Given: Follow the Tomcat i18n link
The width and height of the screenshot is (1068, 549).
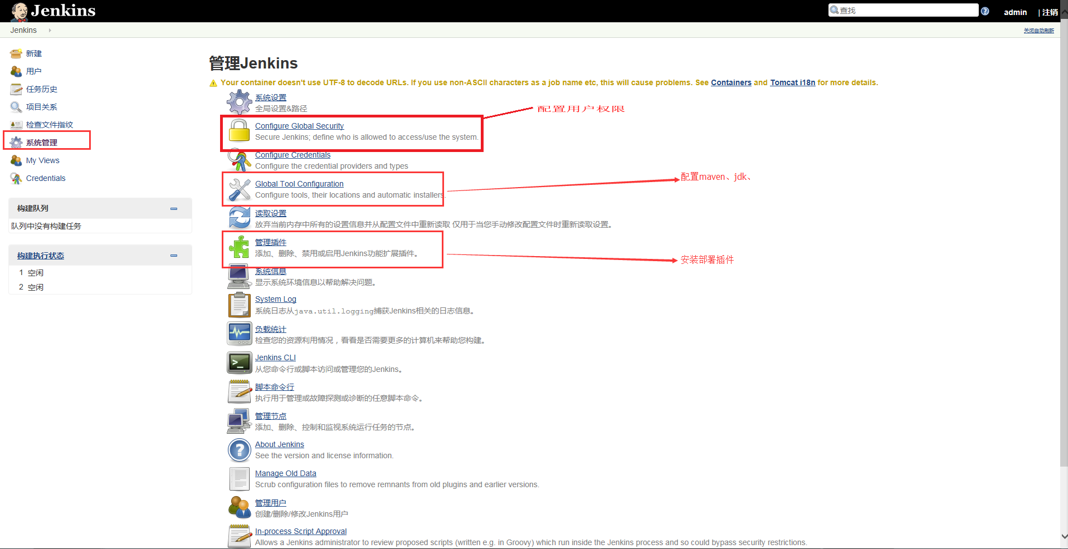Looking at the screenshot, I should (792, 82).
